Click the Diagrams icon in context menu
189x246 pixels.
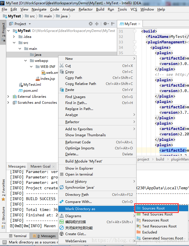[62, 216]
